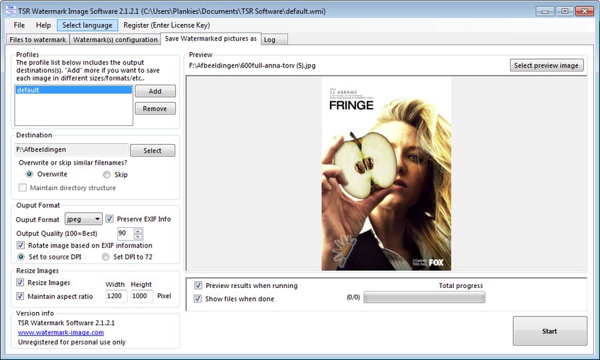Open Register (Enter License Key) menu
The height and width of the screenshot is (360, 600).
167,25
